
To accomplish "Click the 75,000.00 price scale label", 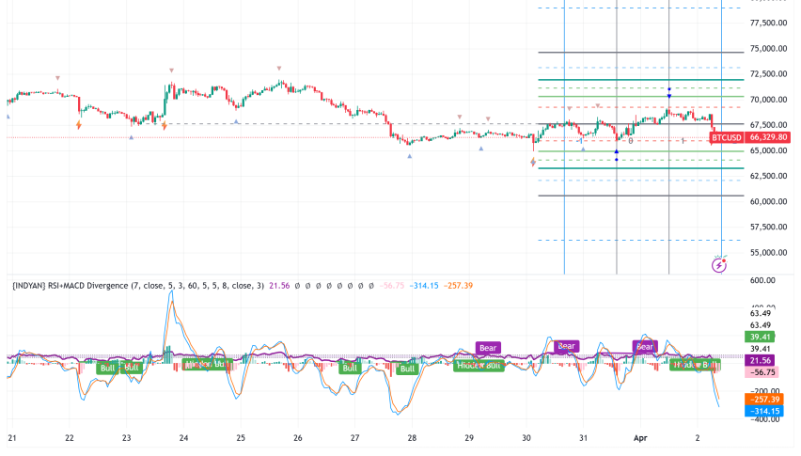I will tap(768, 49).
